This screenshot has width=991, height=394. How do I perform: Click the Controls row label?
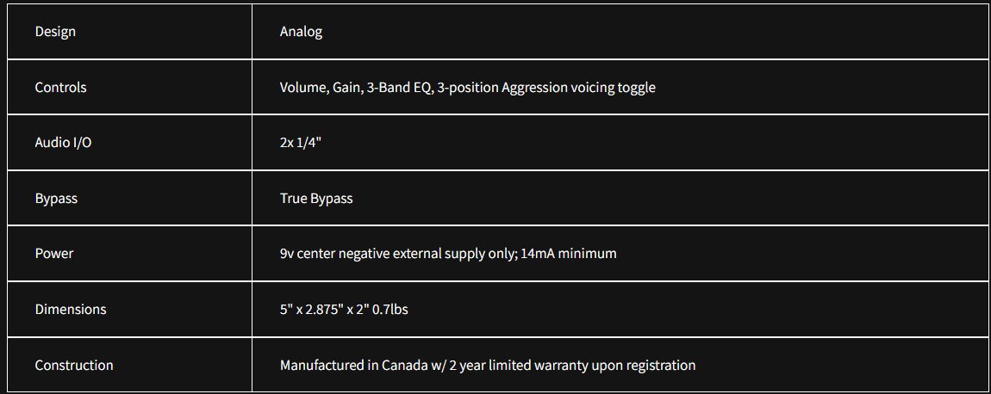click(x=60, y=87)
